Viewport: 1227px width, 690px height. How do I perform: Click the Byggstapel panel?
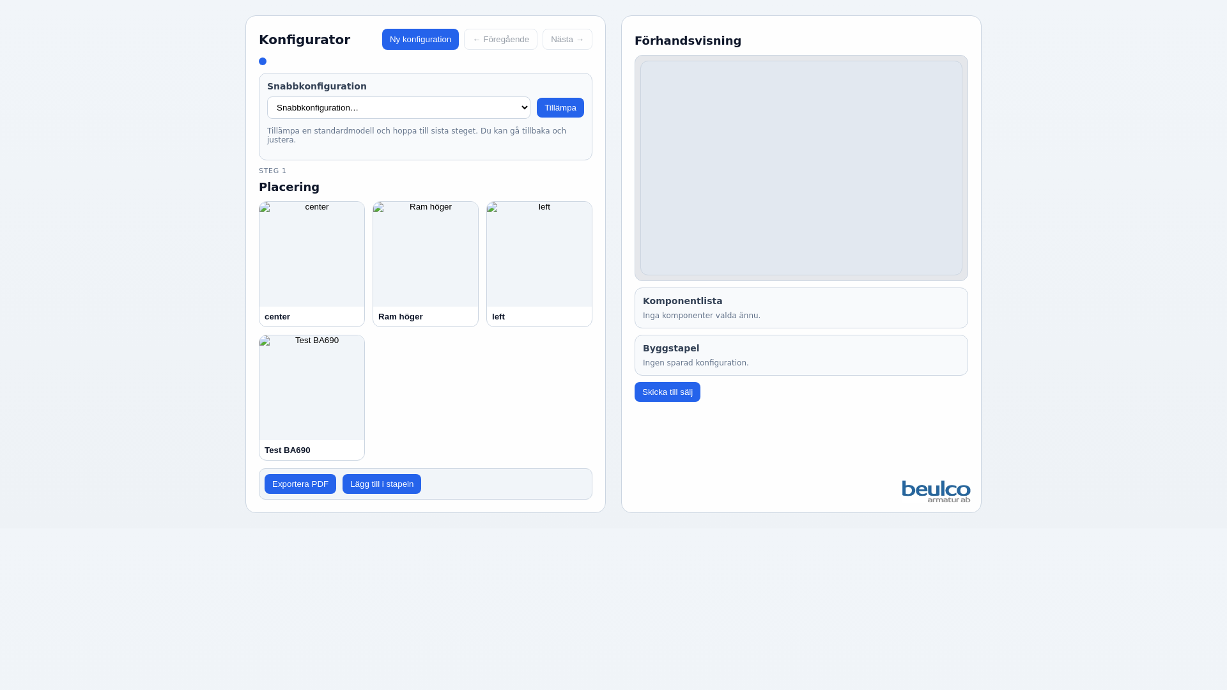click(x=801, y=355)
